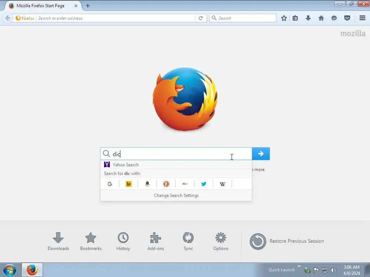Viewport: 370px width, 277px height.
Task: Open the Windows Start menu
Action: pos(10,270)
